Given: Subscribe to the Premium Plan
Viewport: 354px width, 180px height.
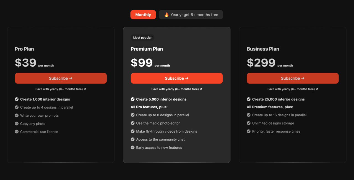Looking at the screenshot, I should [177, 78].
